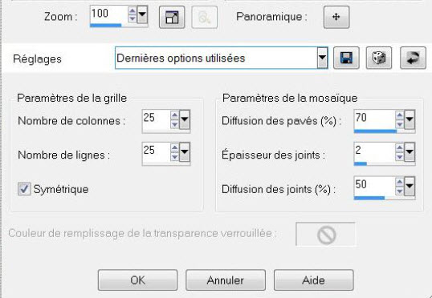Open help with Aide button
Viewport: 432px width, 298px height.
313,280
